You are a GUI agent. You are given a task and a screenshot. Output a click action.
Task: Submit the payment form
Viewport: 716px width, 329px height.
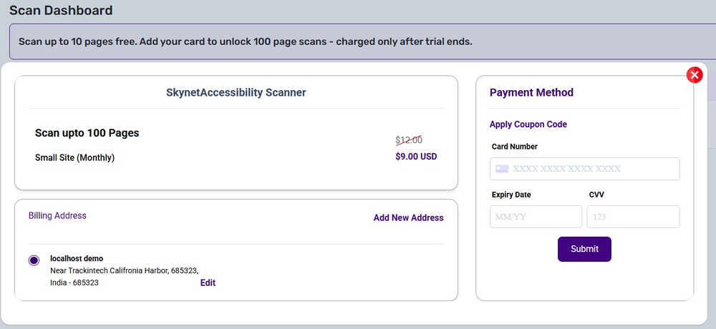[584, 249]
